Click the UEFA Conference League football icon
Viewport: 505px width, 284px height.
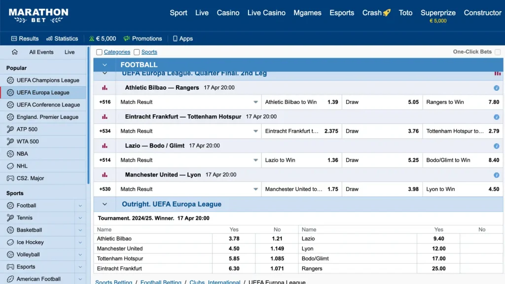[10, 105]
